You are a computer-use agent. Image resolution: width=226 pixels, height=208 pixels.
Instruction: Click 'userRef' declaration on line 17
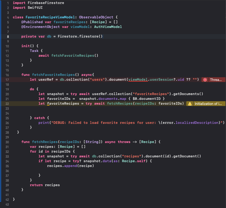(46, 80)
